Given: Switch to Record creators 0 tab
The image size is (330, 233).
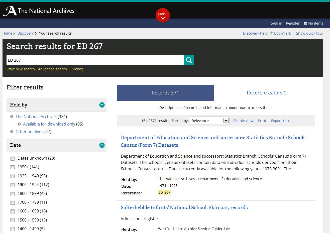Looking at the screenshot, I should (x=267, y=93).
